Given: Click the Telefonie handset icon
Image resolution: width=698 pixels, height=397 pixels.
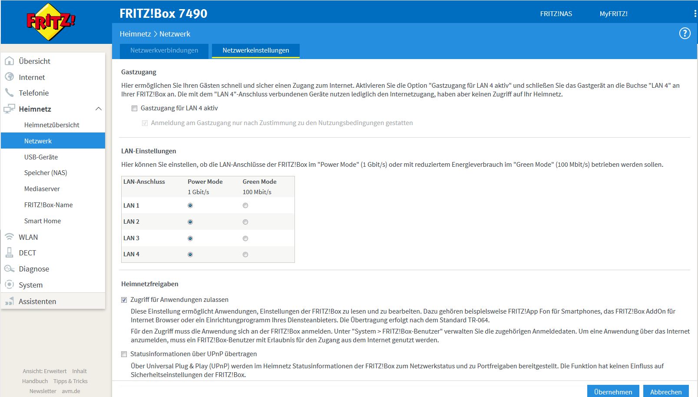Looking at the screenshot, I should (x=9, y=93).
